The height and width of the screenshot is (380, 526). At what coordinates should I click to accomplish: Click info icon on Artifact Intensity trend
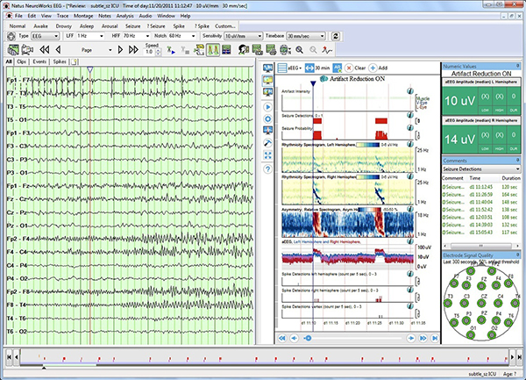[410, 90]
